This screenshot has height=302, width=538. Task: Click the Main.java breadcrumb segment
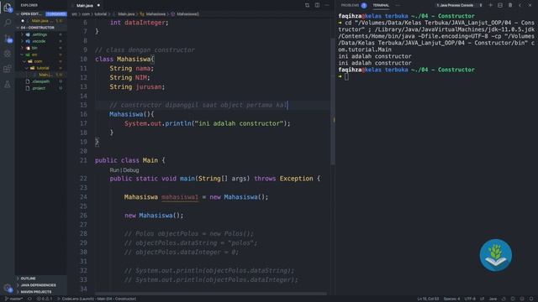point(126,14)
